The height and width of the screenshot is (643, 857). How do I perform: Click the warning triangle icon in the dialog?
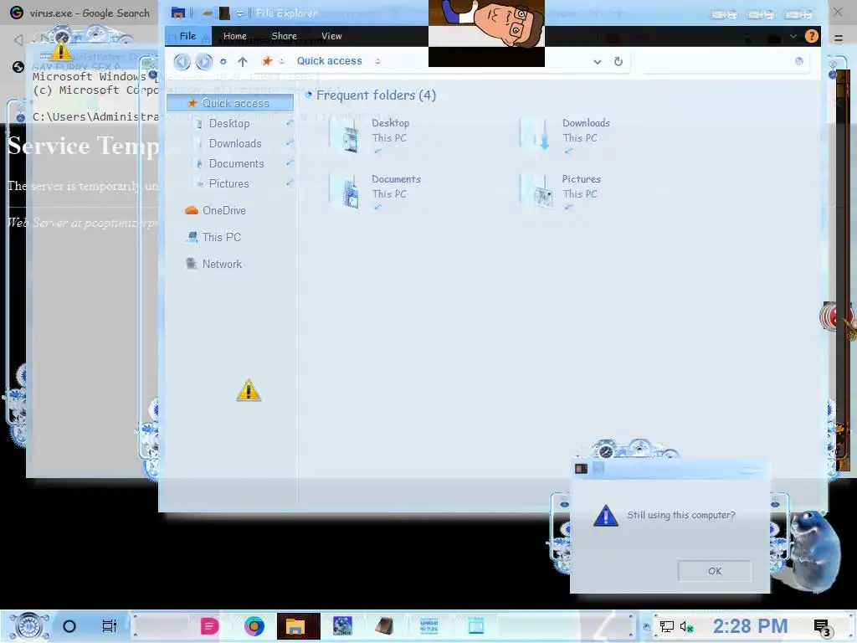pos(606,516)
